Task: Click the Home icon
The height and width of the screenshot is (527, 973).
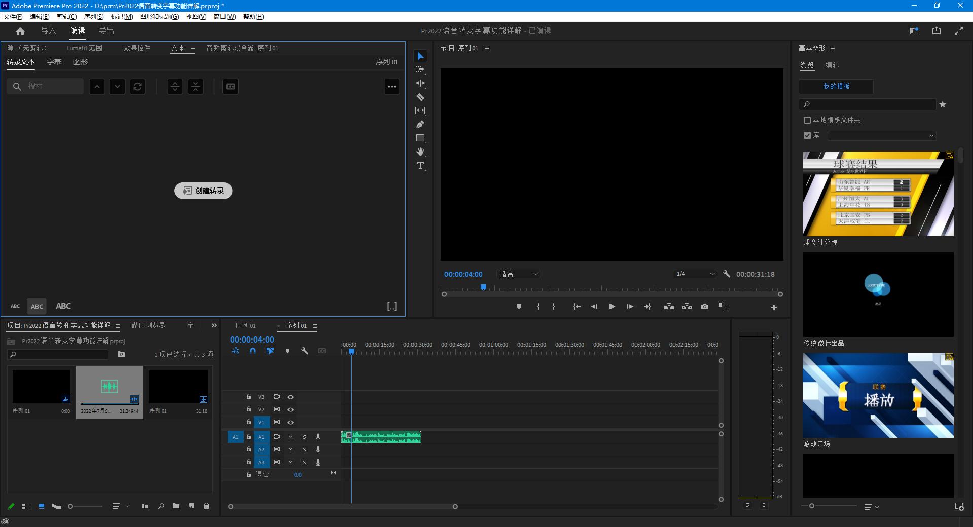Action: [x=20, y=31]
